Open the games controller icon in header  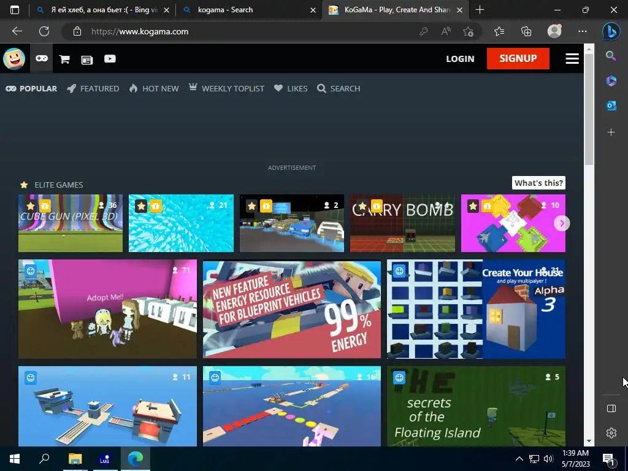coord(42,58)
